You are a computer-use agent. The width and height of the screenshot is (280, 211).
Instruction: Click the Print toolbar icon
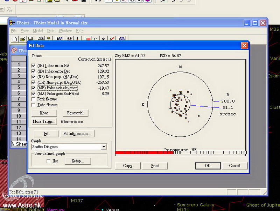41,39
